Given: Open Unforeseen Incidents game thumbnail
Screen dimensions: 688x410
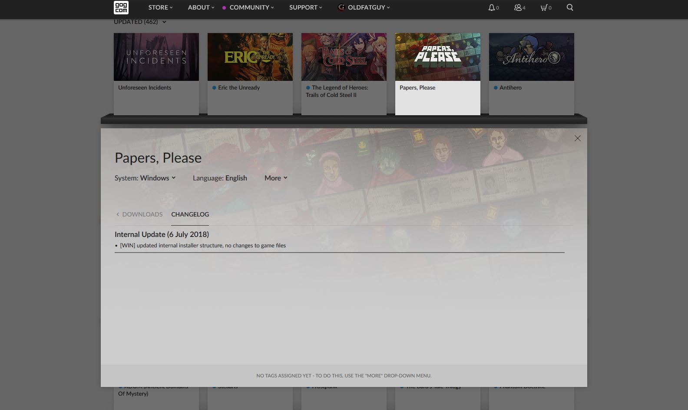Looking at the screenshot, I should (x=156, y=57).
